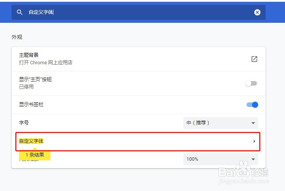This screenshot has height=191, width=285.
Task: Open the 字号 font size dropdown
Action: [221, 123]
